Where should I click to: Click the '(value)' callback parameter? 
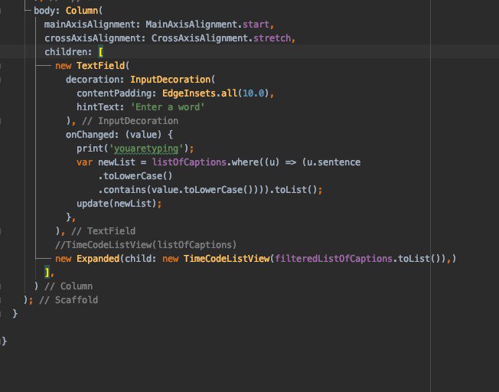pos(143,135)
